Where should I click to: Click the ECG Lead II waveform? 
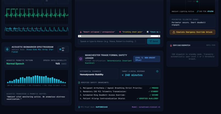coord(36,16)
